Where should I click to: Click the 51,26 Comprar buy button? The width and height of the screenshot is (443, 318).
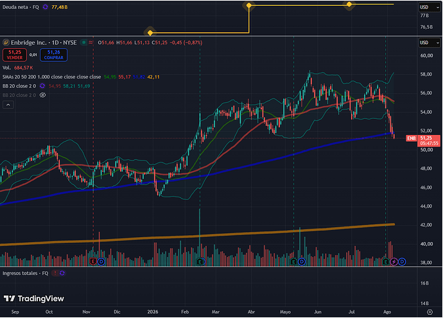54,55
